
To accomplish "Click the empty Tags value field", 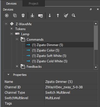I will (x=71, y=103).
